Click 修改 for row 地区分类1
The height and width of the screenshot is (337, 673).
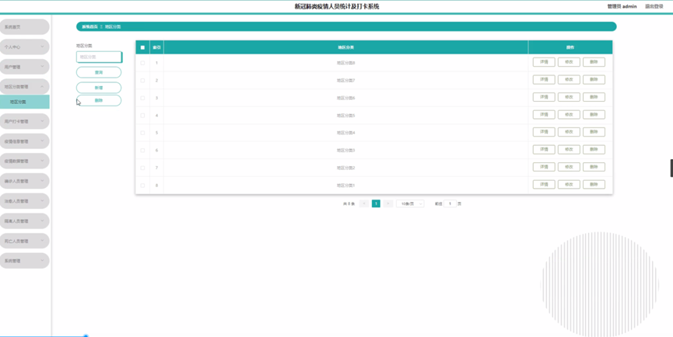tap(569, 185)
